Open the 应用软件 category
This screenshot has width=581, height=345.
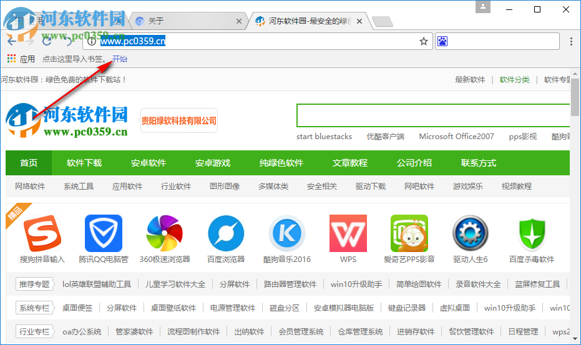(127, 187)
